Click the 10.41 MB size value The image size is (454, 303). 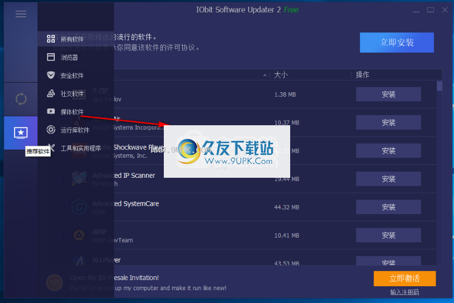(287, 235)
